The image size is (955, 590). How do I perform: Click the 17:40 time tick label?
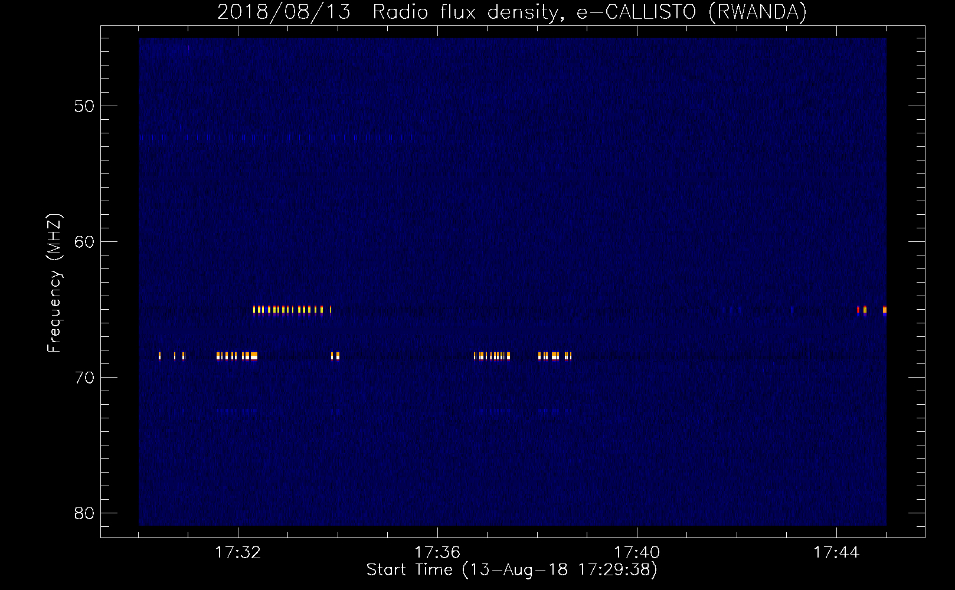637,552
